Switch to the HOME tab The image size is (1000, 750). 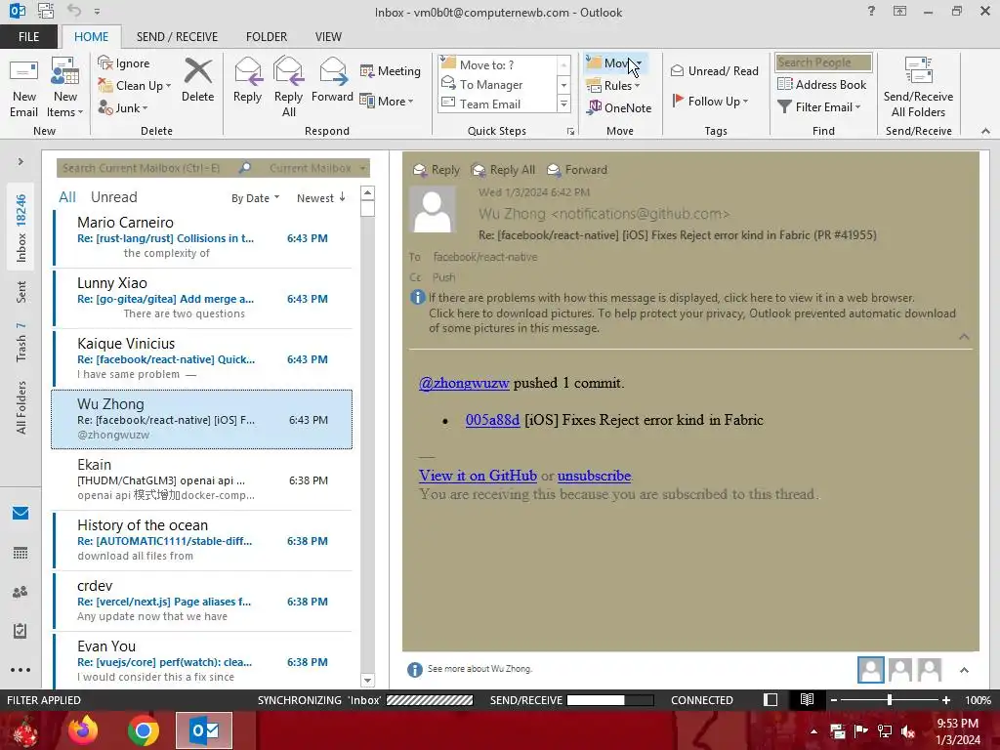(91, 37)
